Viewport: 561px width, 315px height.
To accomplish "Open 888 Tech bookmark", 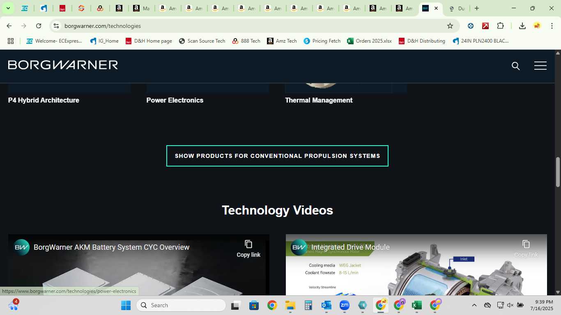I will pos(246,41).
